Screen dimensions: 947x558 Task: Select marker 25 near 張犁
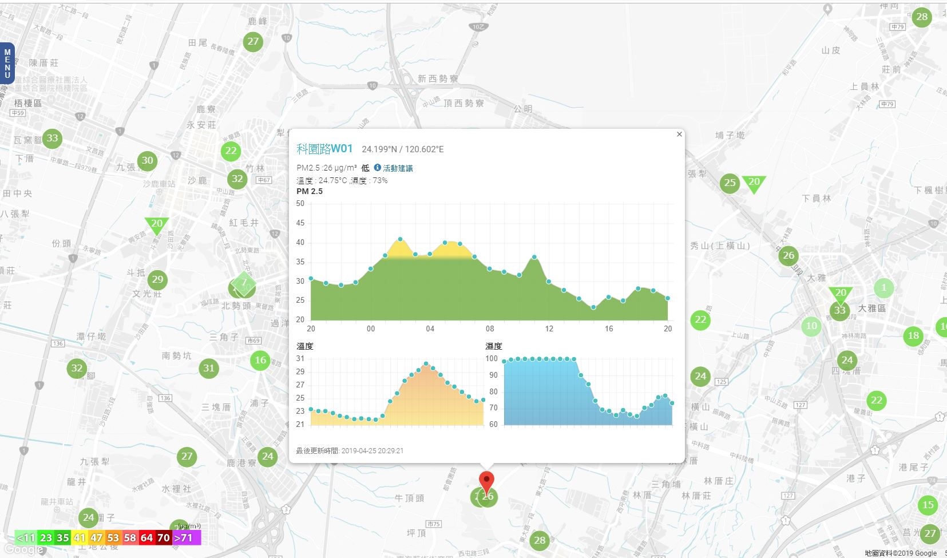click(730, 183)
